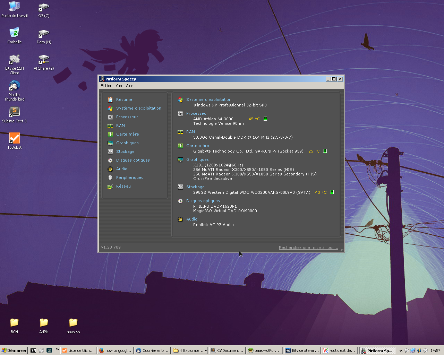Viewport: 444px width, 355px height.
Task: Switch to Bitvise xterm taskbar button
Action: coord(302,350)
